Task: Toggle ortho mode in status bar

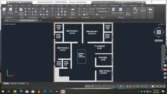Action: [101, 86]
